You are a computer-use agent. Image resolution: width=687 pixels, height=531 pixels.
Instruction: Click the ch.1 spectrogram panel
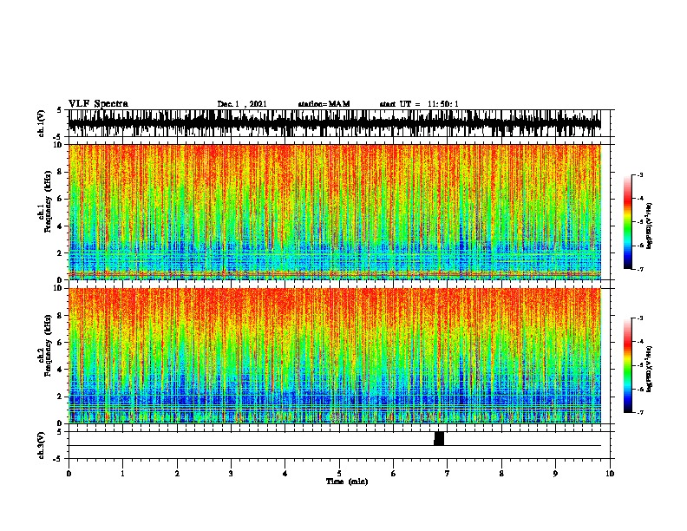point(334,212)
